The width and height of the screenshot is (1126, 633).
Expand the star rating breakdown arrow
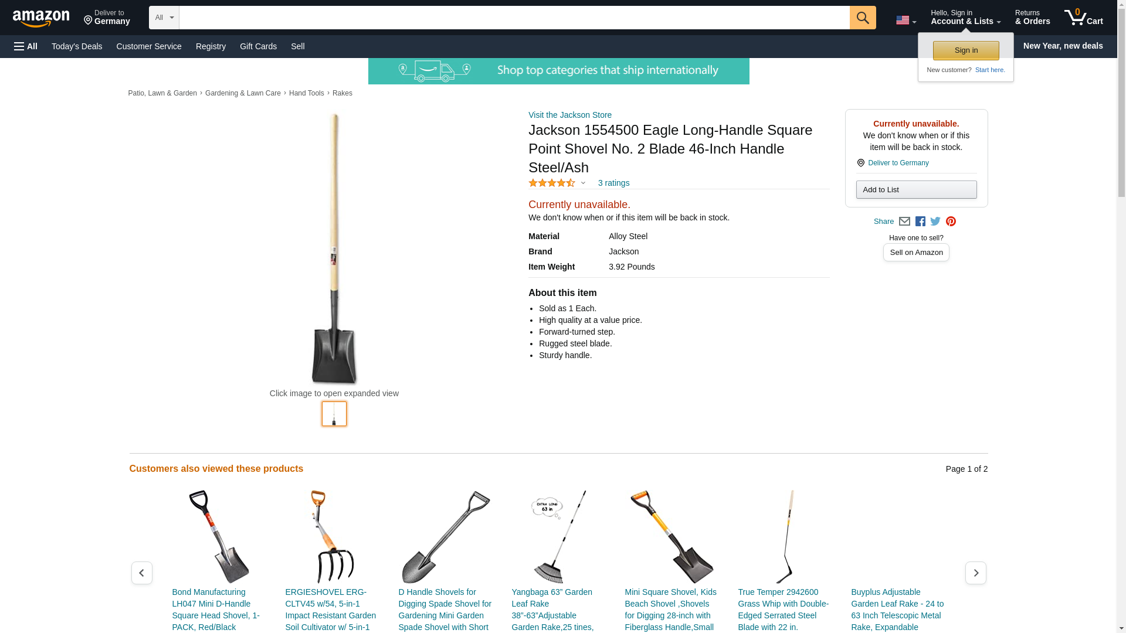point(583,183)
